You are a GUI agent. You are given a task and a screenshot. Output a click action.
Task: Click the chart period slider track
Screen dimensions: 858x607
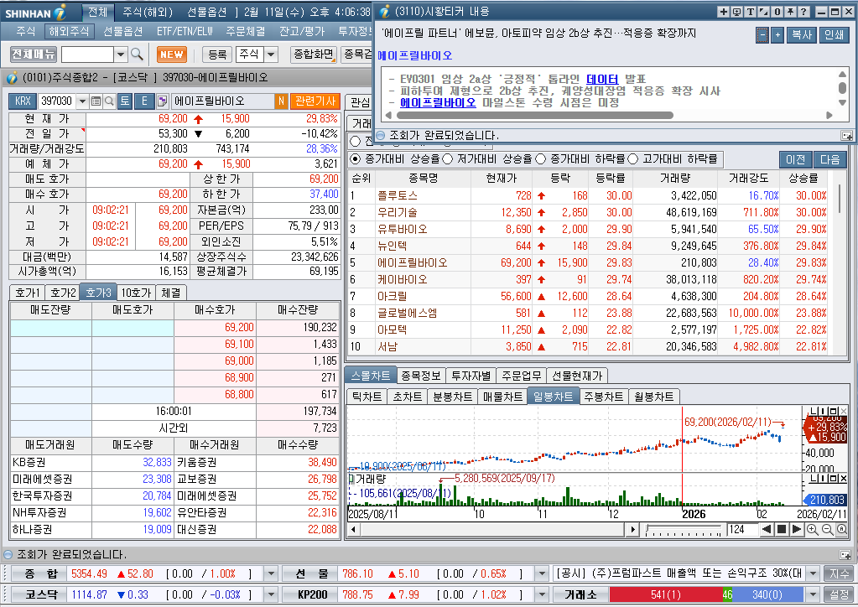(x=684, y=529)
